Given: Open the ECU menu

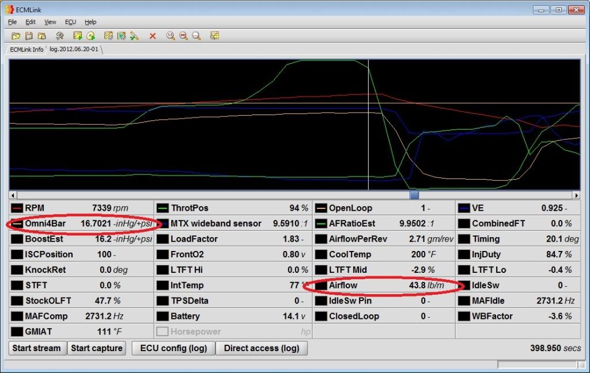Looking at the screenshot, I should point(70,22).
